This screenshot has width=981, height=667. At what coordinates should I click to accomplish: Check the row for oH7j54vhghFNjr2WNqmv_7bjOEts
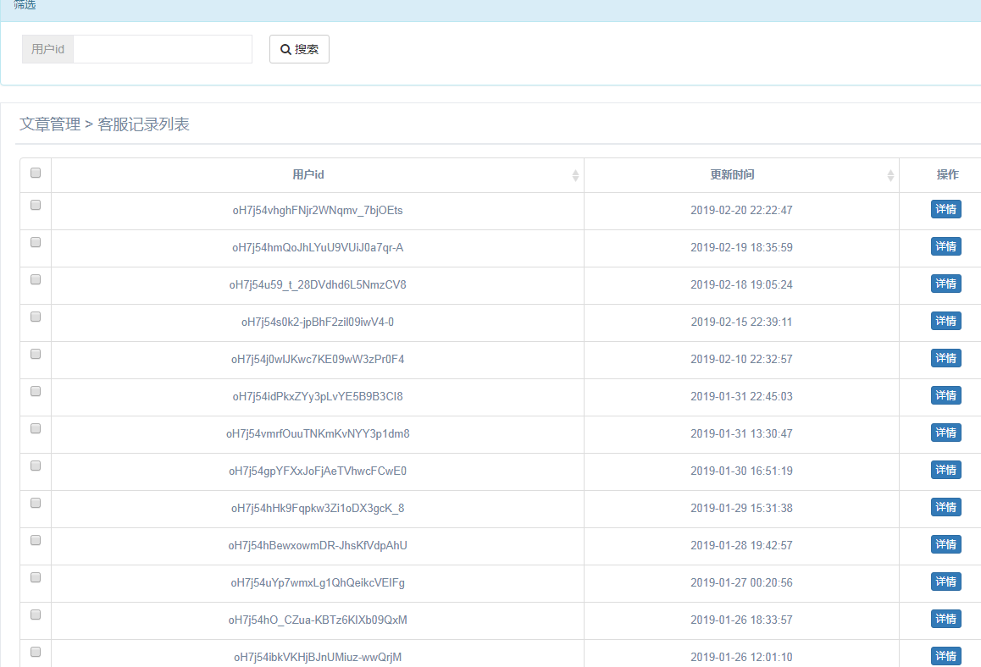pyautogui.click(x=36, y=205)
